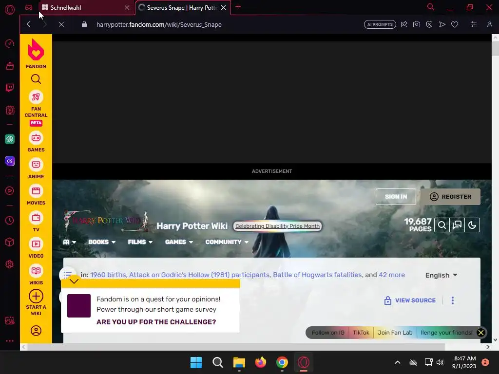Open Join Fan Lab link
The width and height of the screenshot is (499, 374).
coord(395,333)
